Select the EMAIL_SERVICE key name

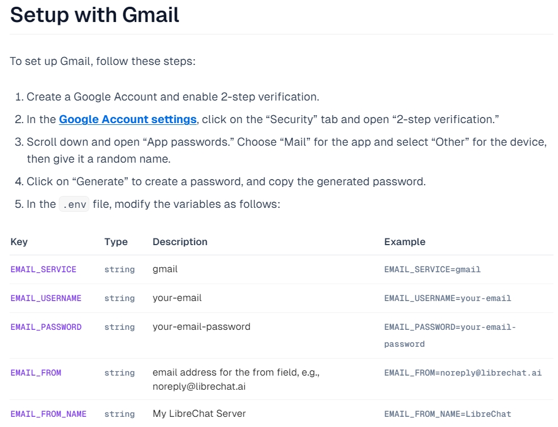pyautogui.click(x=44, y=270)
